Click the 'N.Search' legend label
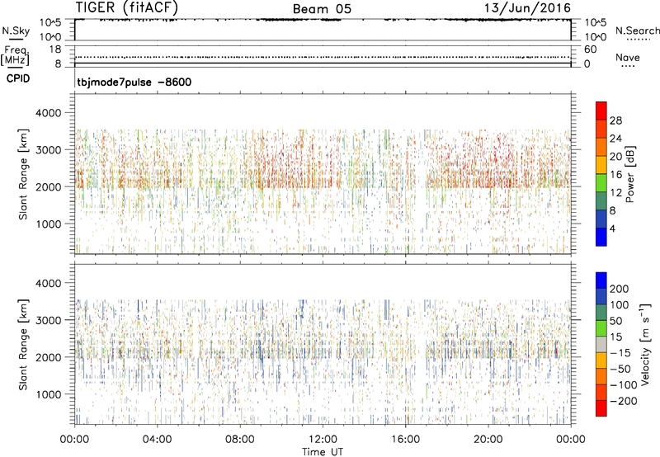The width and height of the screenshot is (660, 457). point(637,31)
